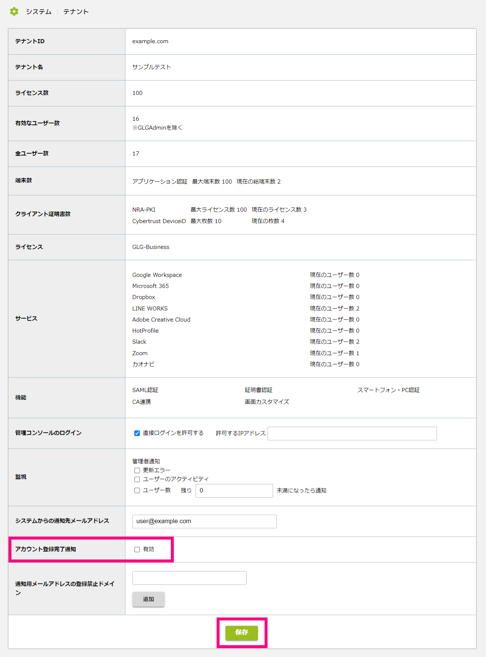Tick the ユーザーのアクティビティ checkbox

click(x=137, y=479)
